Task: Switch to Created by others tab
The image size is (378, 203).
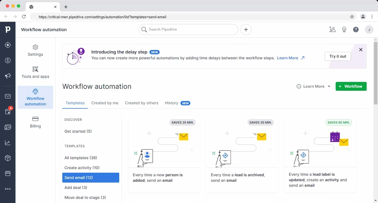Action: [142, 103]
